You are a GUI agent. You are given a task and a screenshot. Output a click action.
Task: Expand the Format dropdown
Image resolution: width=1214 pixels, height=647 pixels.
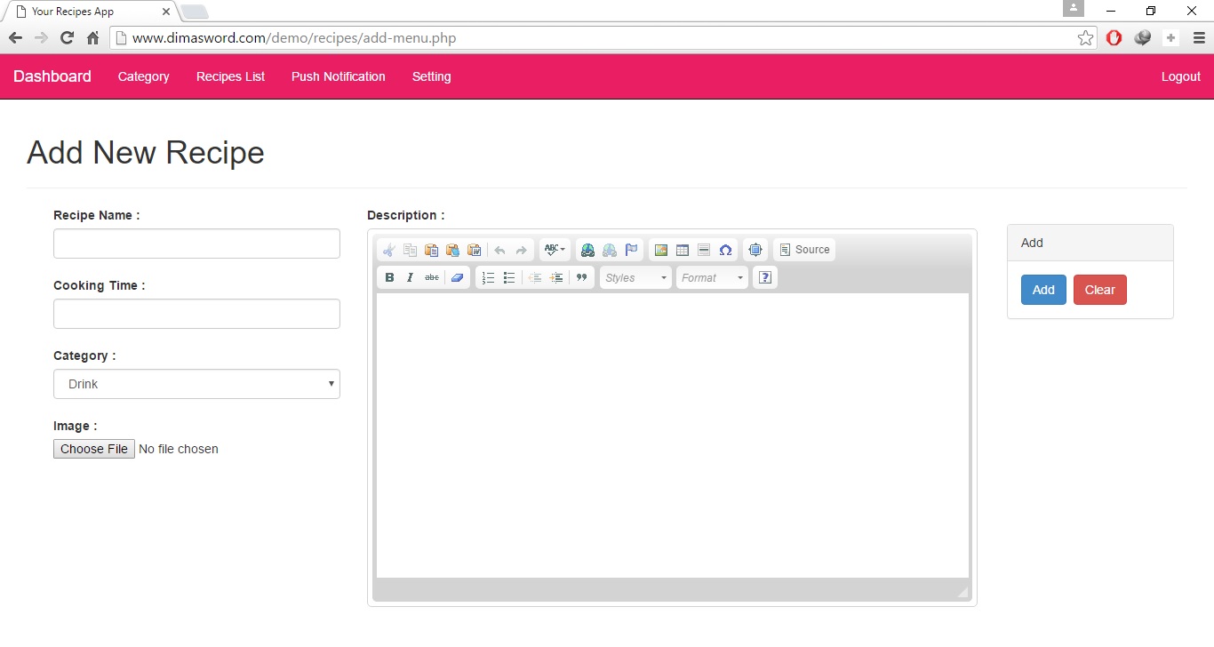click(x=712, y=277)
